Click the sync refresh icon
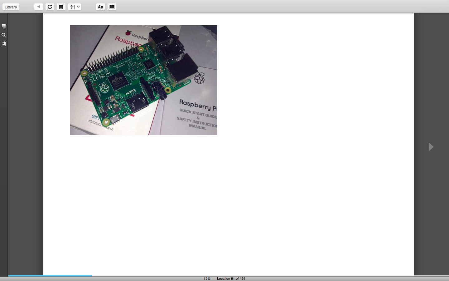449x281 pixels. click(50, 7)
